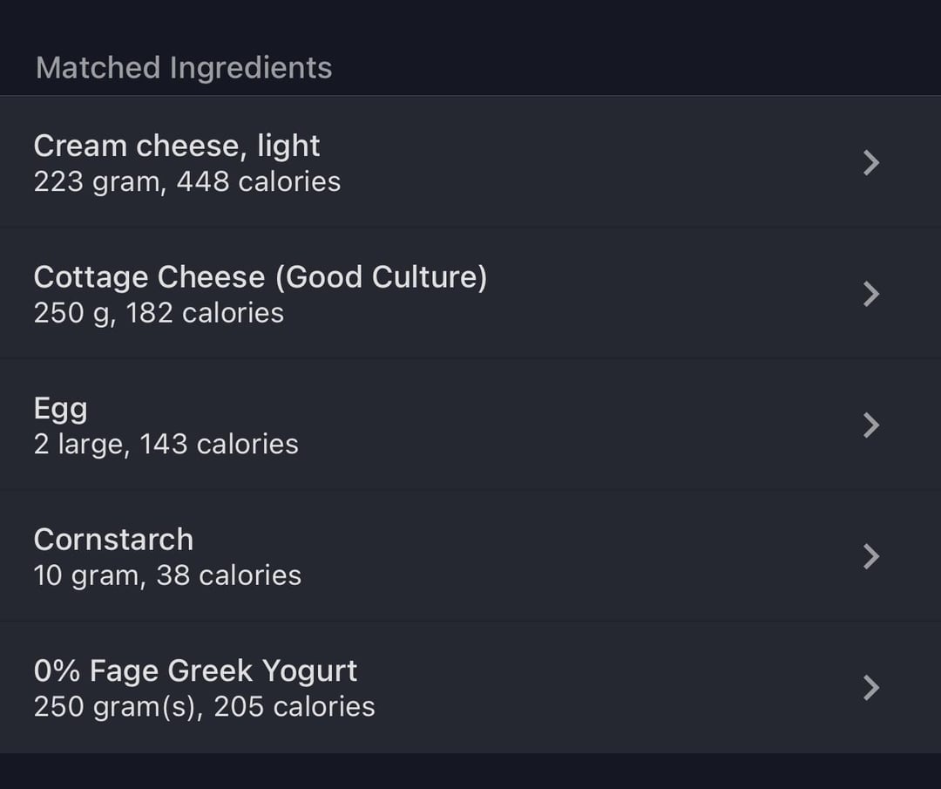Image resolution: width=941 pixels, height=789 pixels.
Task: Tap the 2 large, 143 calories line
Action: click(x=166, y=445)
